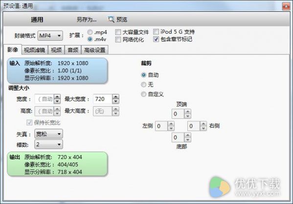Click the output 像素长宽比 404/405 value

click(x=68, y=164)
